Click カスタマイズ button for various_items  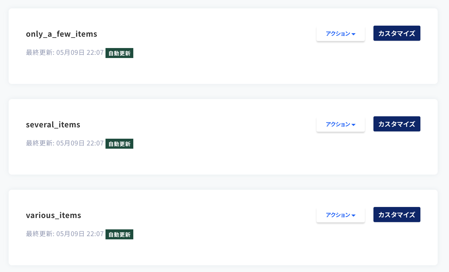(397, 215)
